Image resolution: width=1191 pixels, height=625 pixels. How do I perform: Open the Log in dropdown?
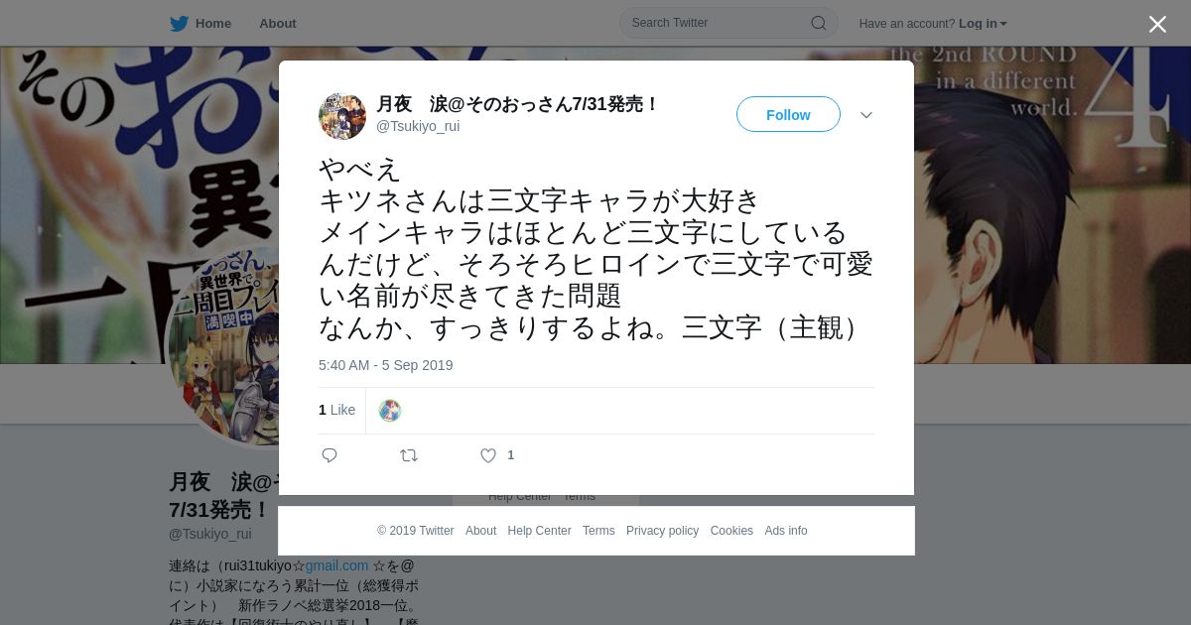983,24
